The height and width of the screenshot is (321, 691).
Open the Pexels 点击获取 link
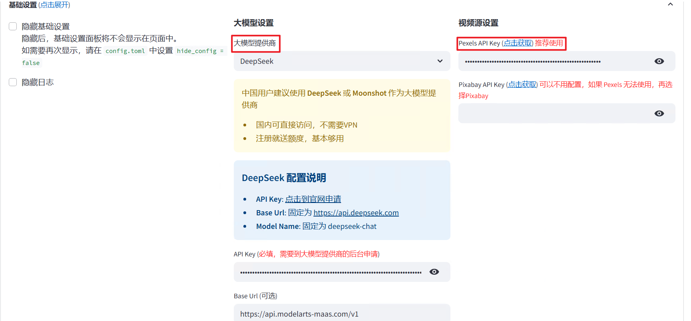pyautogui.click(x=517, y=43)
